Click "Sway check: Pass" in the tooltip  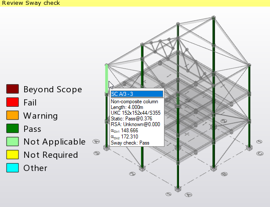[x=130, y=143]
